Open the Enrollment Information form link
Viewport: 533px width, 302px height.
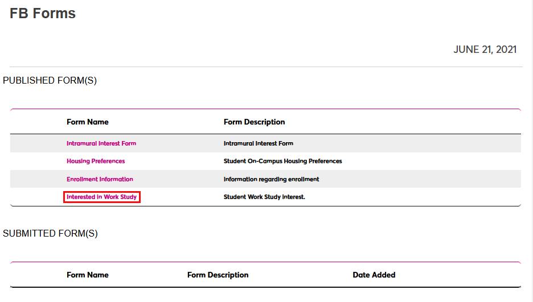coord(100,179)
